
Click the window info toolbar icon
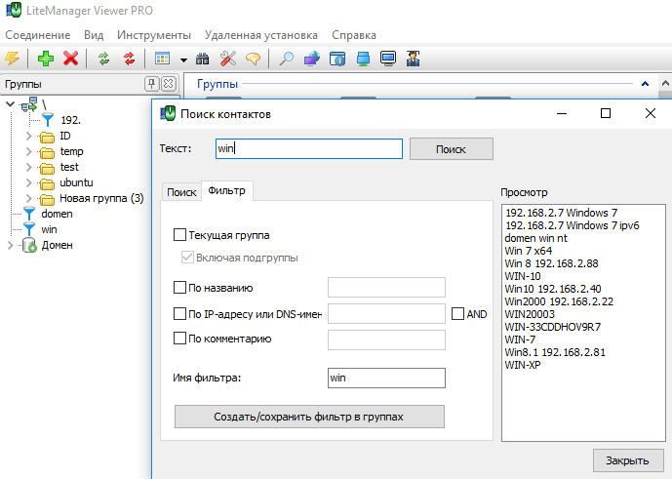tap(337, 59)
